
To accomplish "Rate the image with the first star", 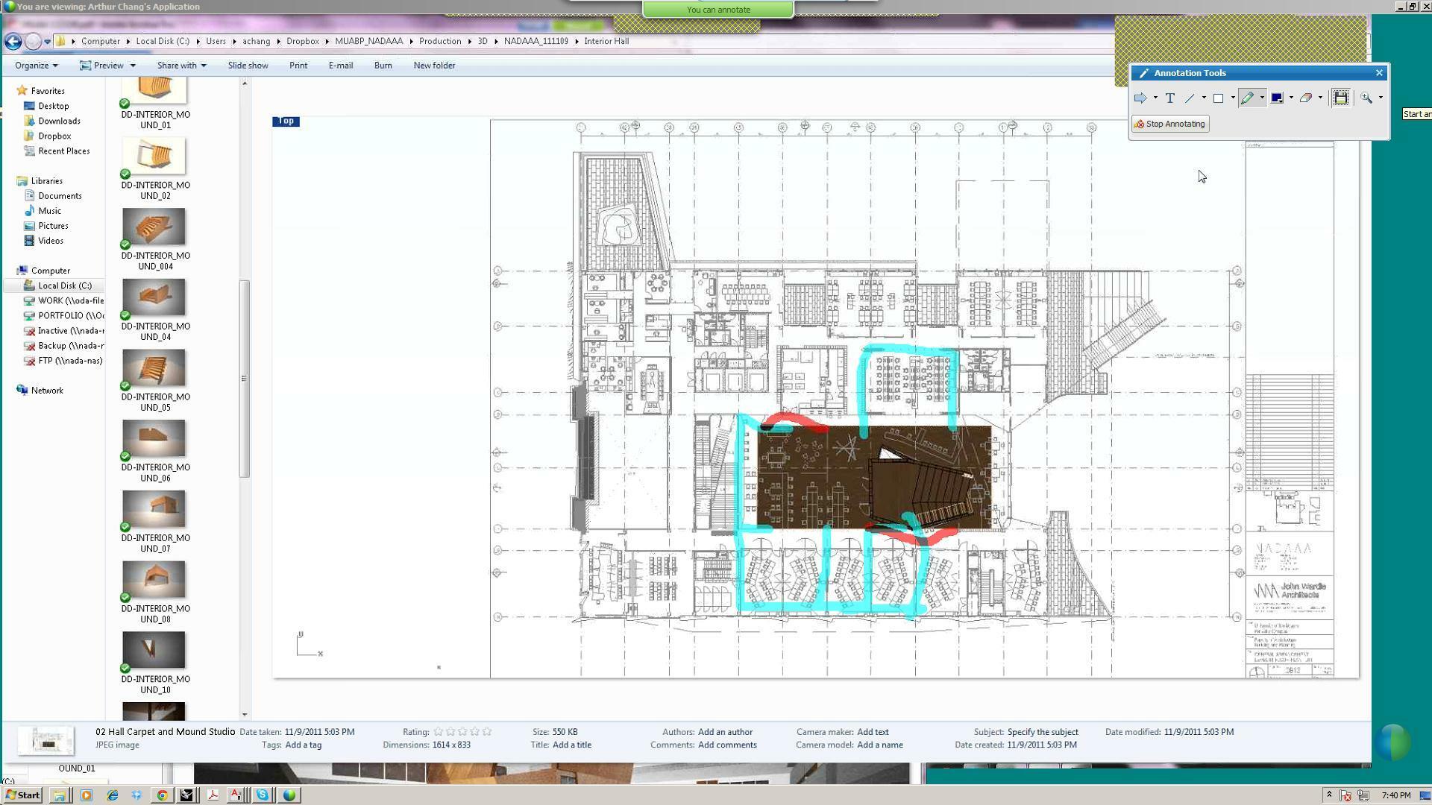I will [x=439, y=732].
